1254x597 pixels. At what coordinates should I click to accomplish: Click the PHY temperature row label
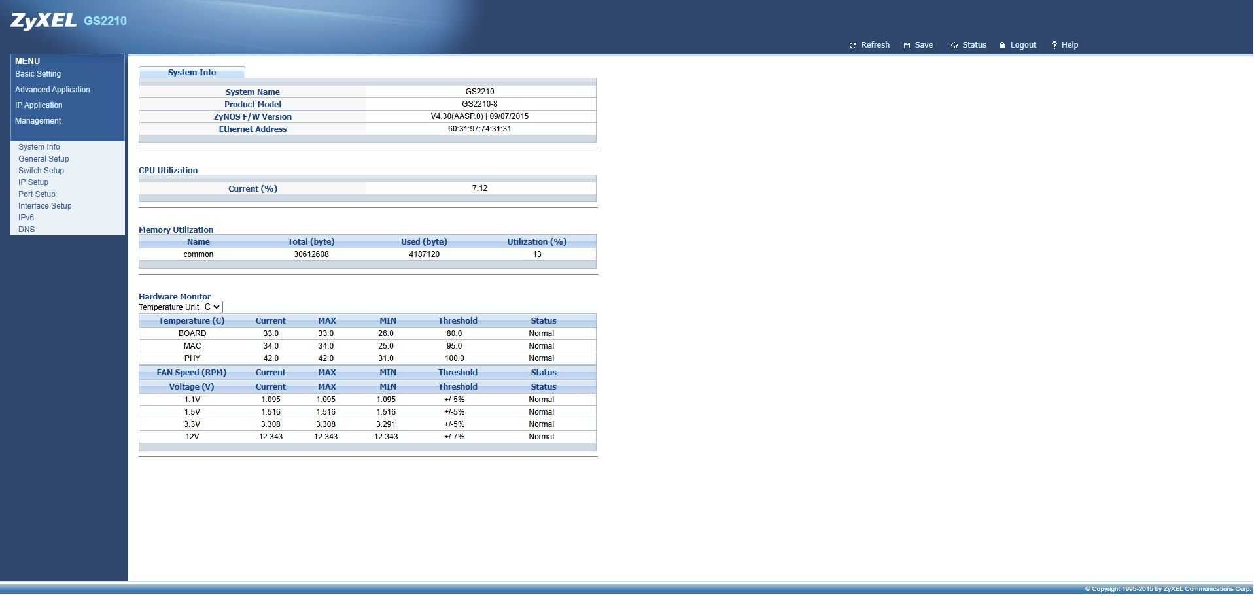tap(192, 358)
